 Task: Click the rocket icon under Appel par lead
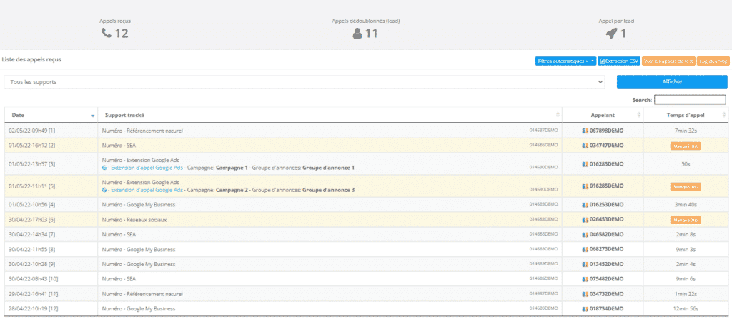pyautogui.click(x=611, y=33)
